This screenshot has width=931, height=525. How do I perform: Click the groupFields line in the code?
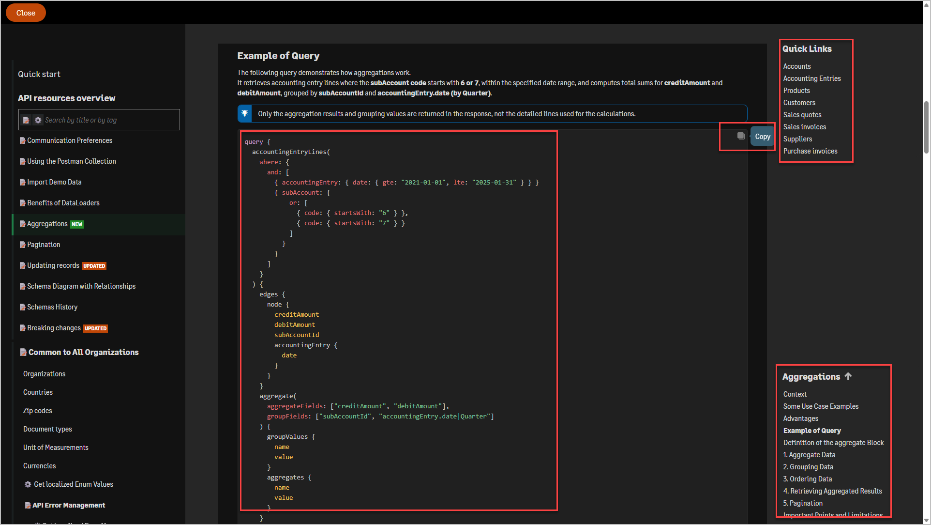pos(380,416)
